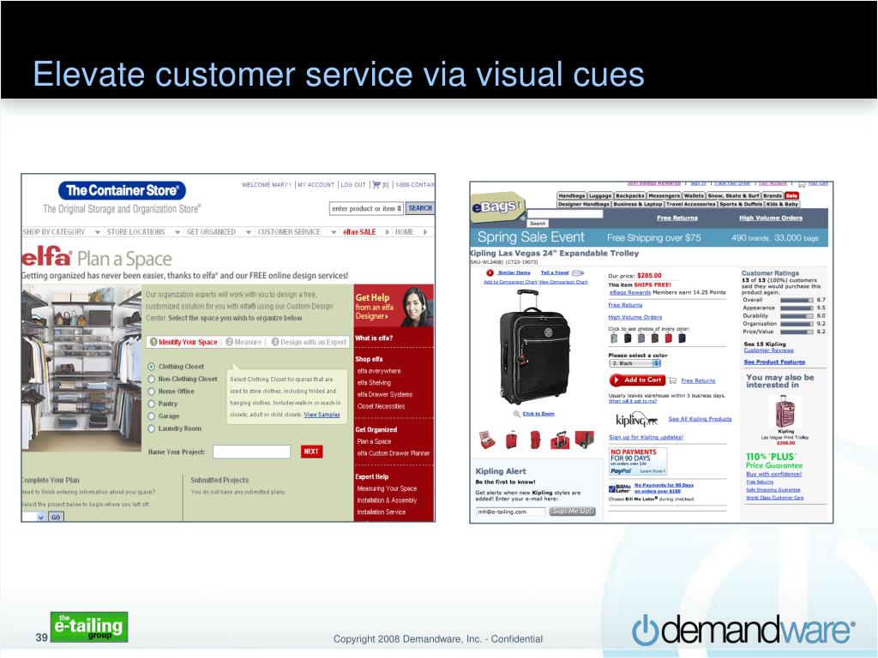This screenshot has width=878, height=658.
Task: Select the Non-Clothing Closet option
Action: [151, 379]
